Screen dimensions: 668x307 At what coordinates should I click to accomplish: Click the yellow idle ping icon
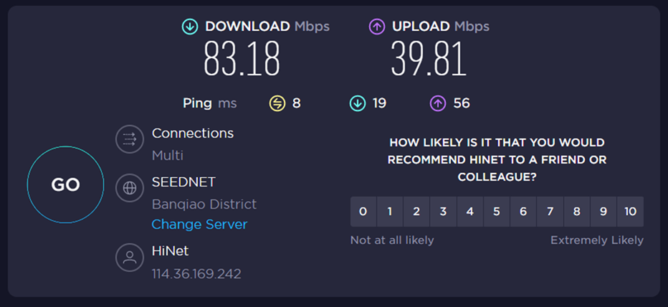coord(277,103)
